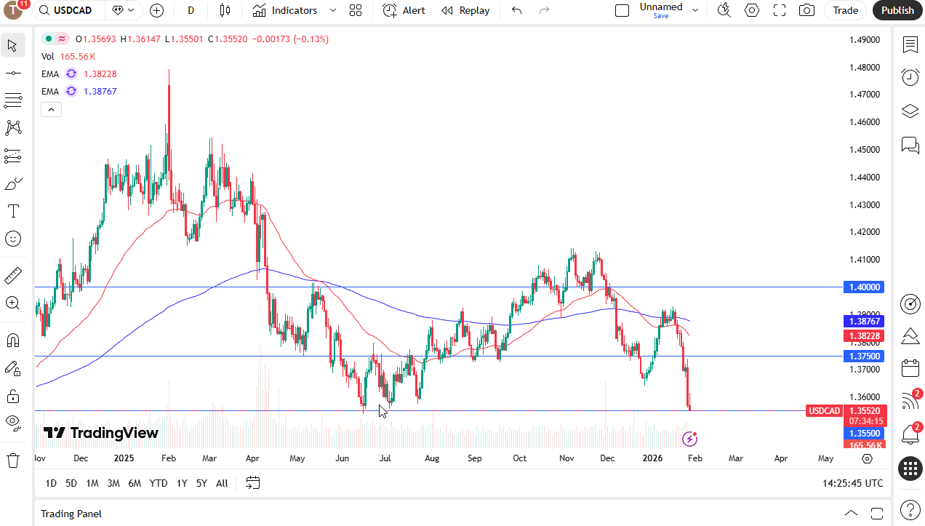
Task: Pick the brush drawing tool
Action: pyautogui.click(x=12, y=183)
